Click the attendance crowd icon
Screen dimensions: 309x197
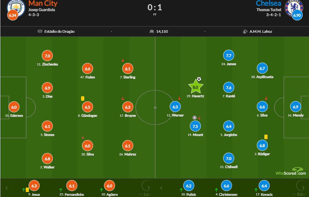click(x=152, y=31)
